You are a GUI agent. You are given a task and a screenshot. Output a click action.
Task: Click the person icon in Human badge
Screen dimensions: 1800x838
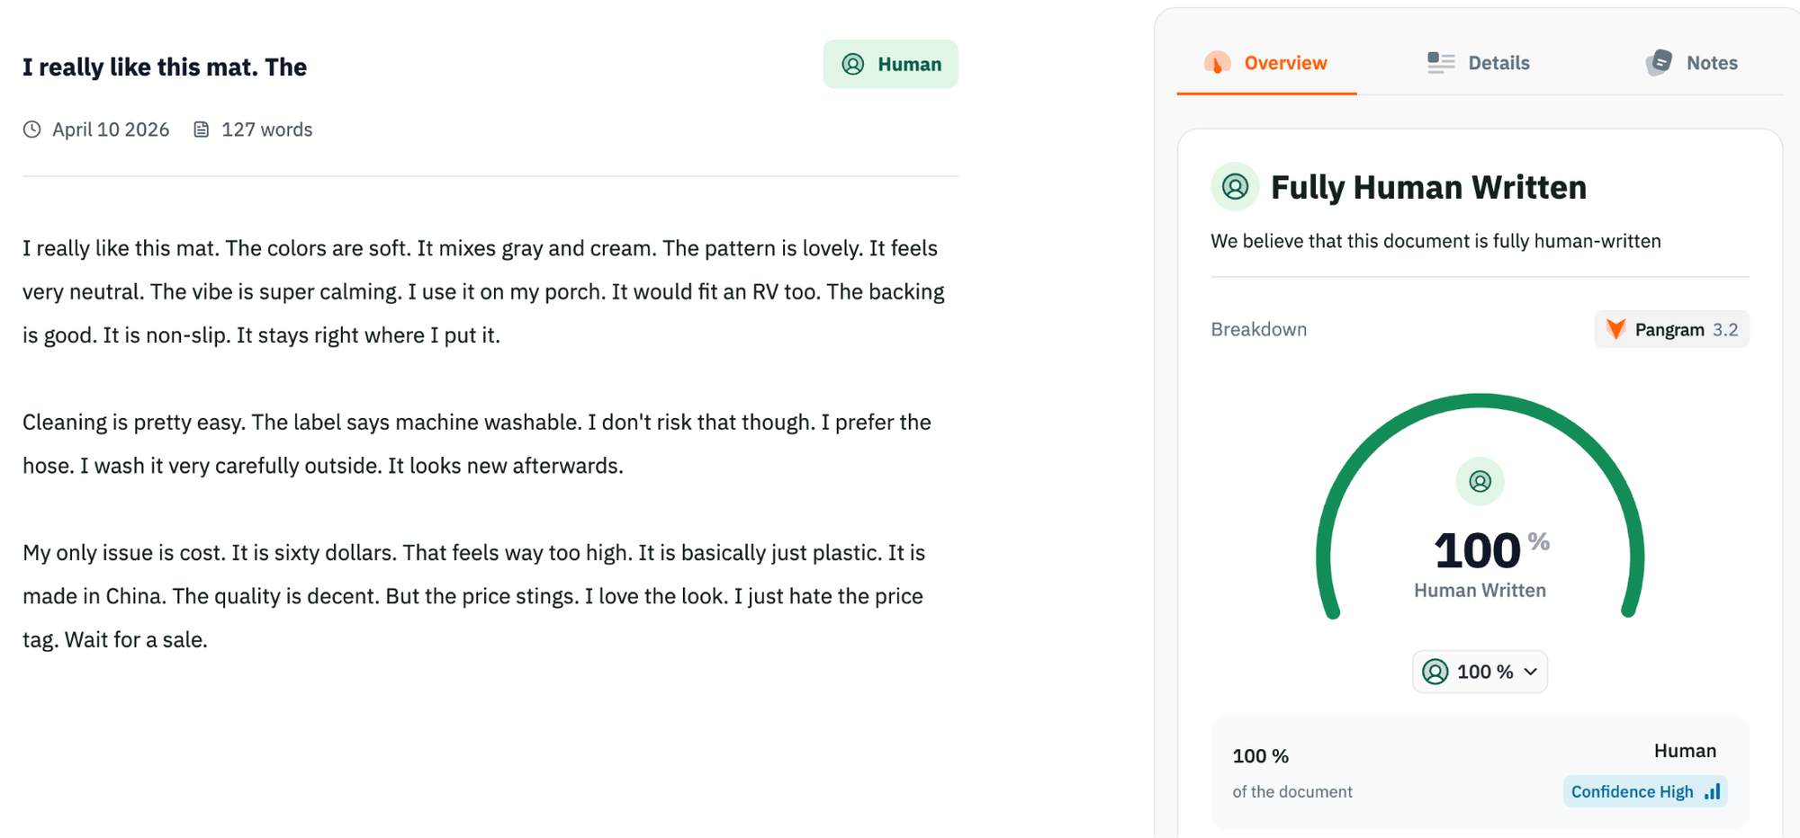tap(852, 64)
